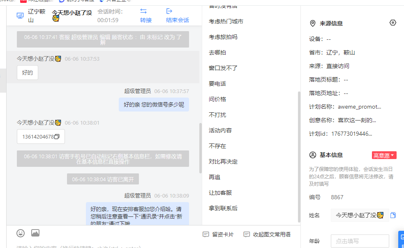This screenshot has height=248, width=404.
Task: Click the 省市：辽宁，鞍山 row
Action: click(332, 53)
